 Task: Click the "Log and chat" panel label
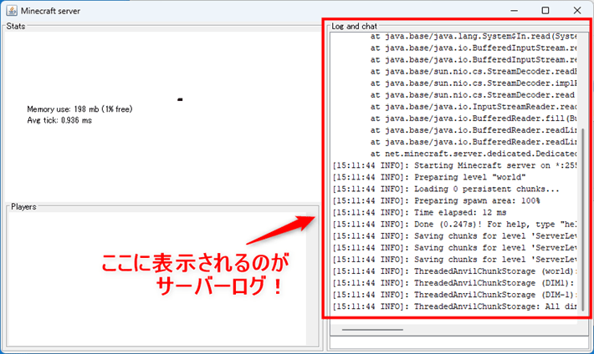point(354,26)
